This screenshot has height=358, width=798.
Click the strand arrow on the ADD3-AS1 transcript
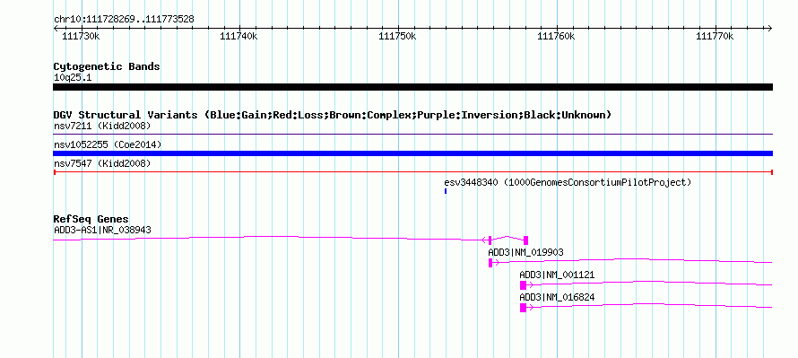pyautogui.click(x=484, y=240)
